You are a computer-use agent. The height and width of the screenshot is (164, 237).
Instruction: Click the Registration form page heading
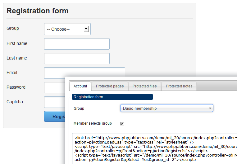click(38, 11)
